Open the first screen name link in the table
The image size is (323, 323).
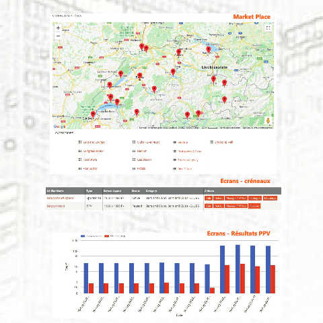click(60, 198)
